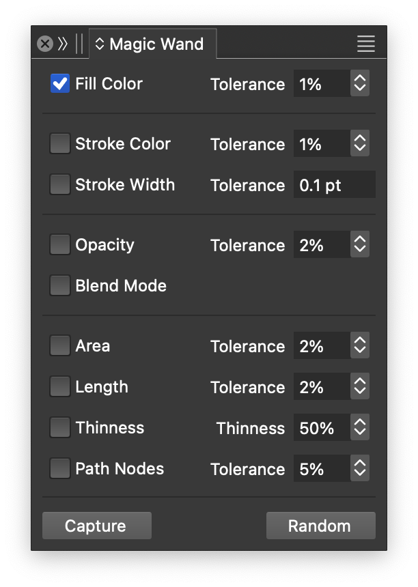Enable the Stroke Width checkbox
The height and width of the screenshot is (587, 418).
point(60,185)
